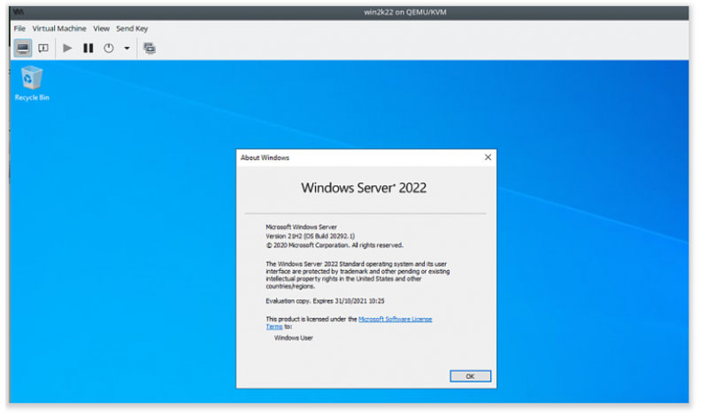The image size is (708, 417).
Task: Close the About Windows dialog
Action: click(x=488, y=158)
